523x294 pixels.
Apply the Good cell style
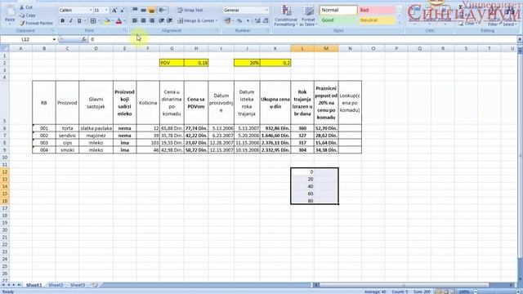pyautogui.click(x=338, y=20)
